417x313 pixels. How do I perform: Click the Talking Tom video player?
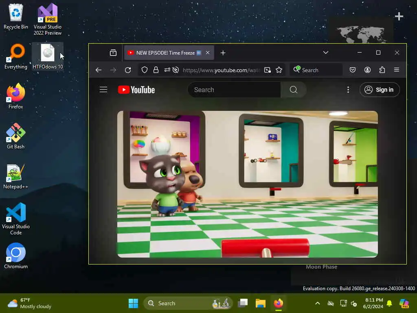[x=247, y=184]
